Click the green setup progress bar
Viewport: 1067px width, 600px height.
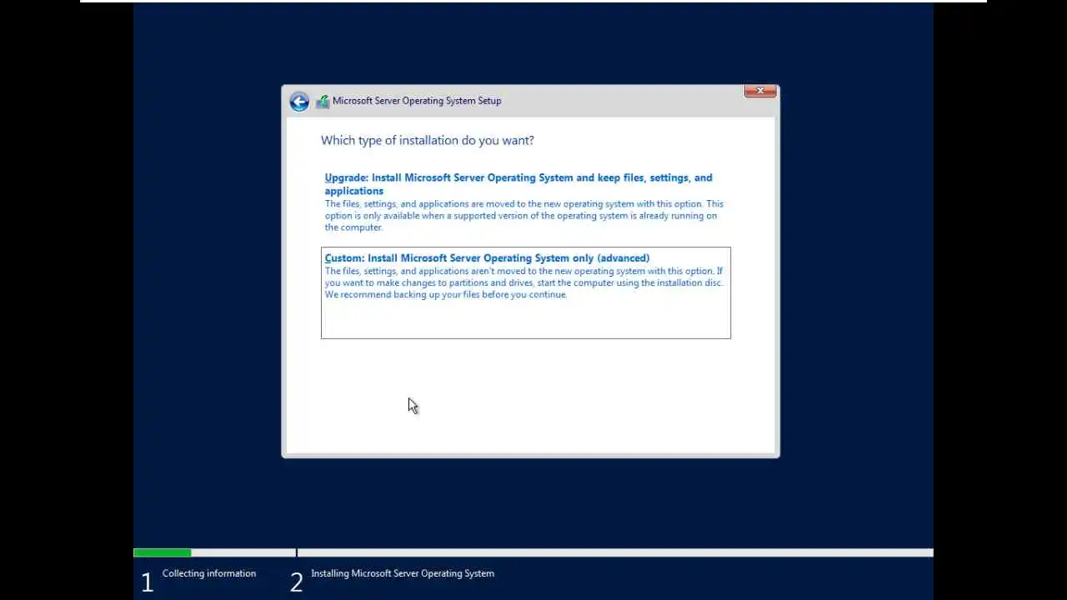[x=163, y=552]
